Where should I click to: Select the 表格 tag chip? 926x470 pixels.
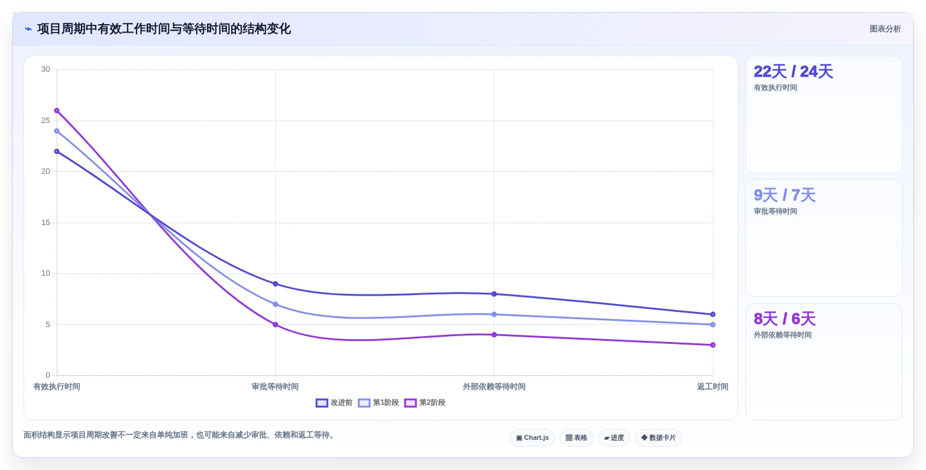pos(576,437)
